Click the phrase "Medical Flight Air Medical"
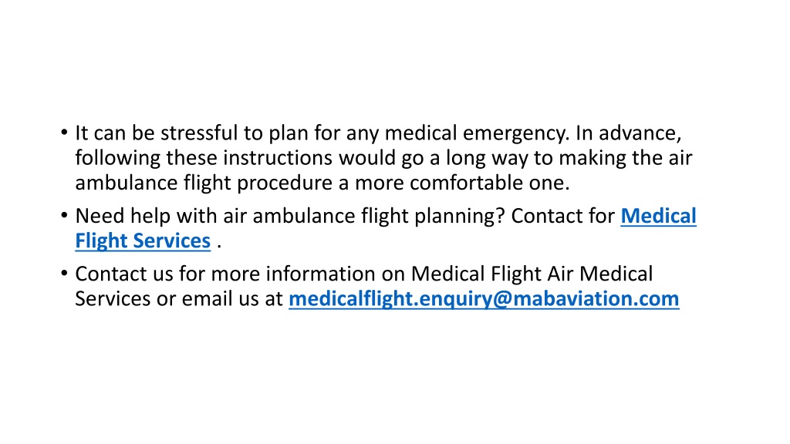The width and height of the screenshot is (790, 444). pos(532,274)
